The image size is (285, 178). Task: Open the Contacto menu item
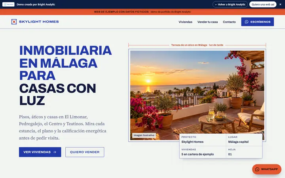[x=229, y=22]
